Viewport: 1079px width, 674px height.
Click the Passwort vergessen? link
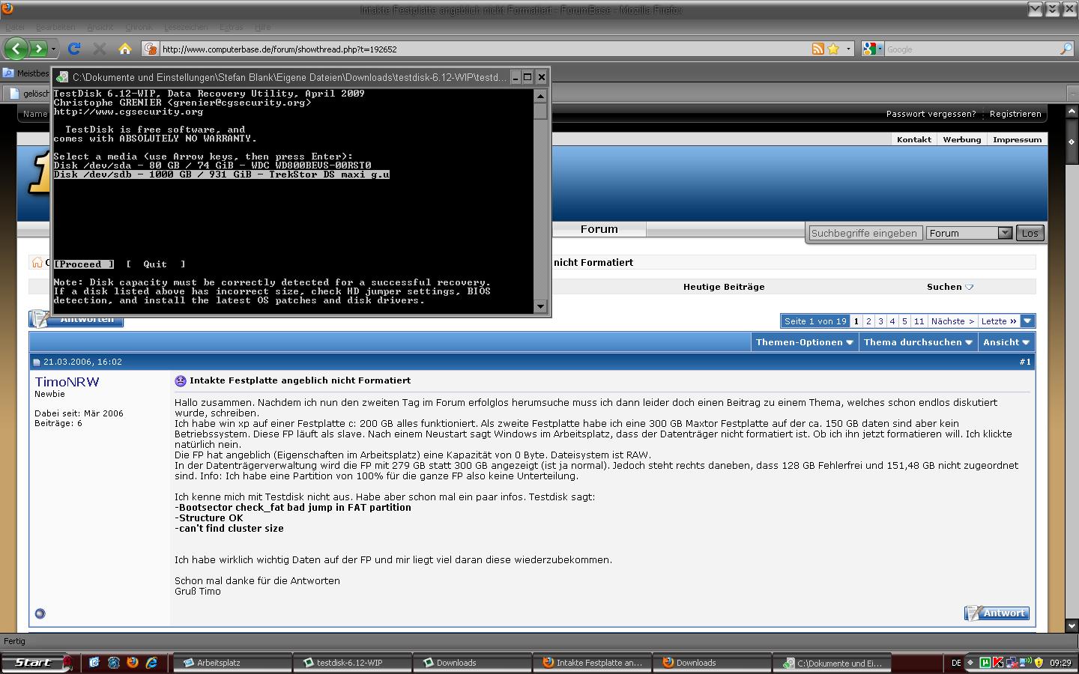tap(931, 115)
